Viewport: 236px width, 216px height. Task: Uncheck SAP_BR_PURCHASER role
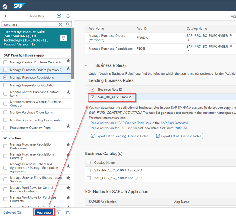[92, 97]
